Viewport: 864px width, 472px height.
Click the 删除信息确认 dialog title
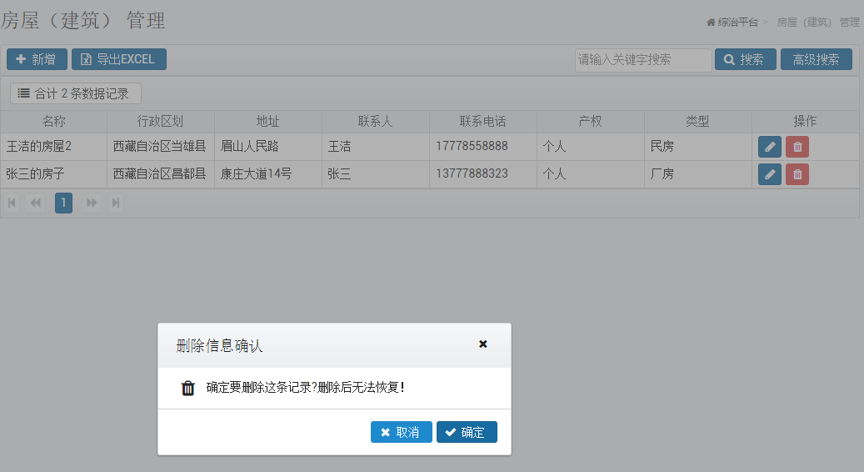click(219, 346)
